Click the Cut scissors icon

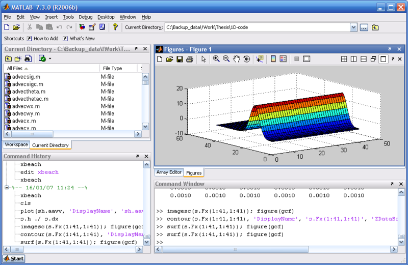[x=30, y=27]
